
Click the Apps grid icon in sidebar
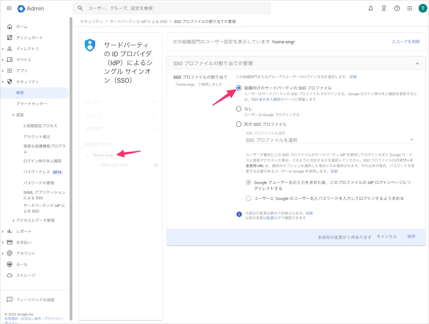point(10,71)
